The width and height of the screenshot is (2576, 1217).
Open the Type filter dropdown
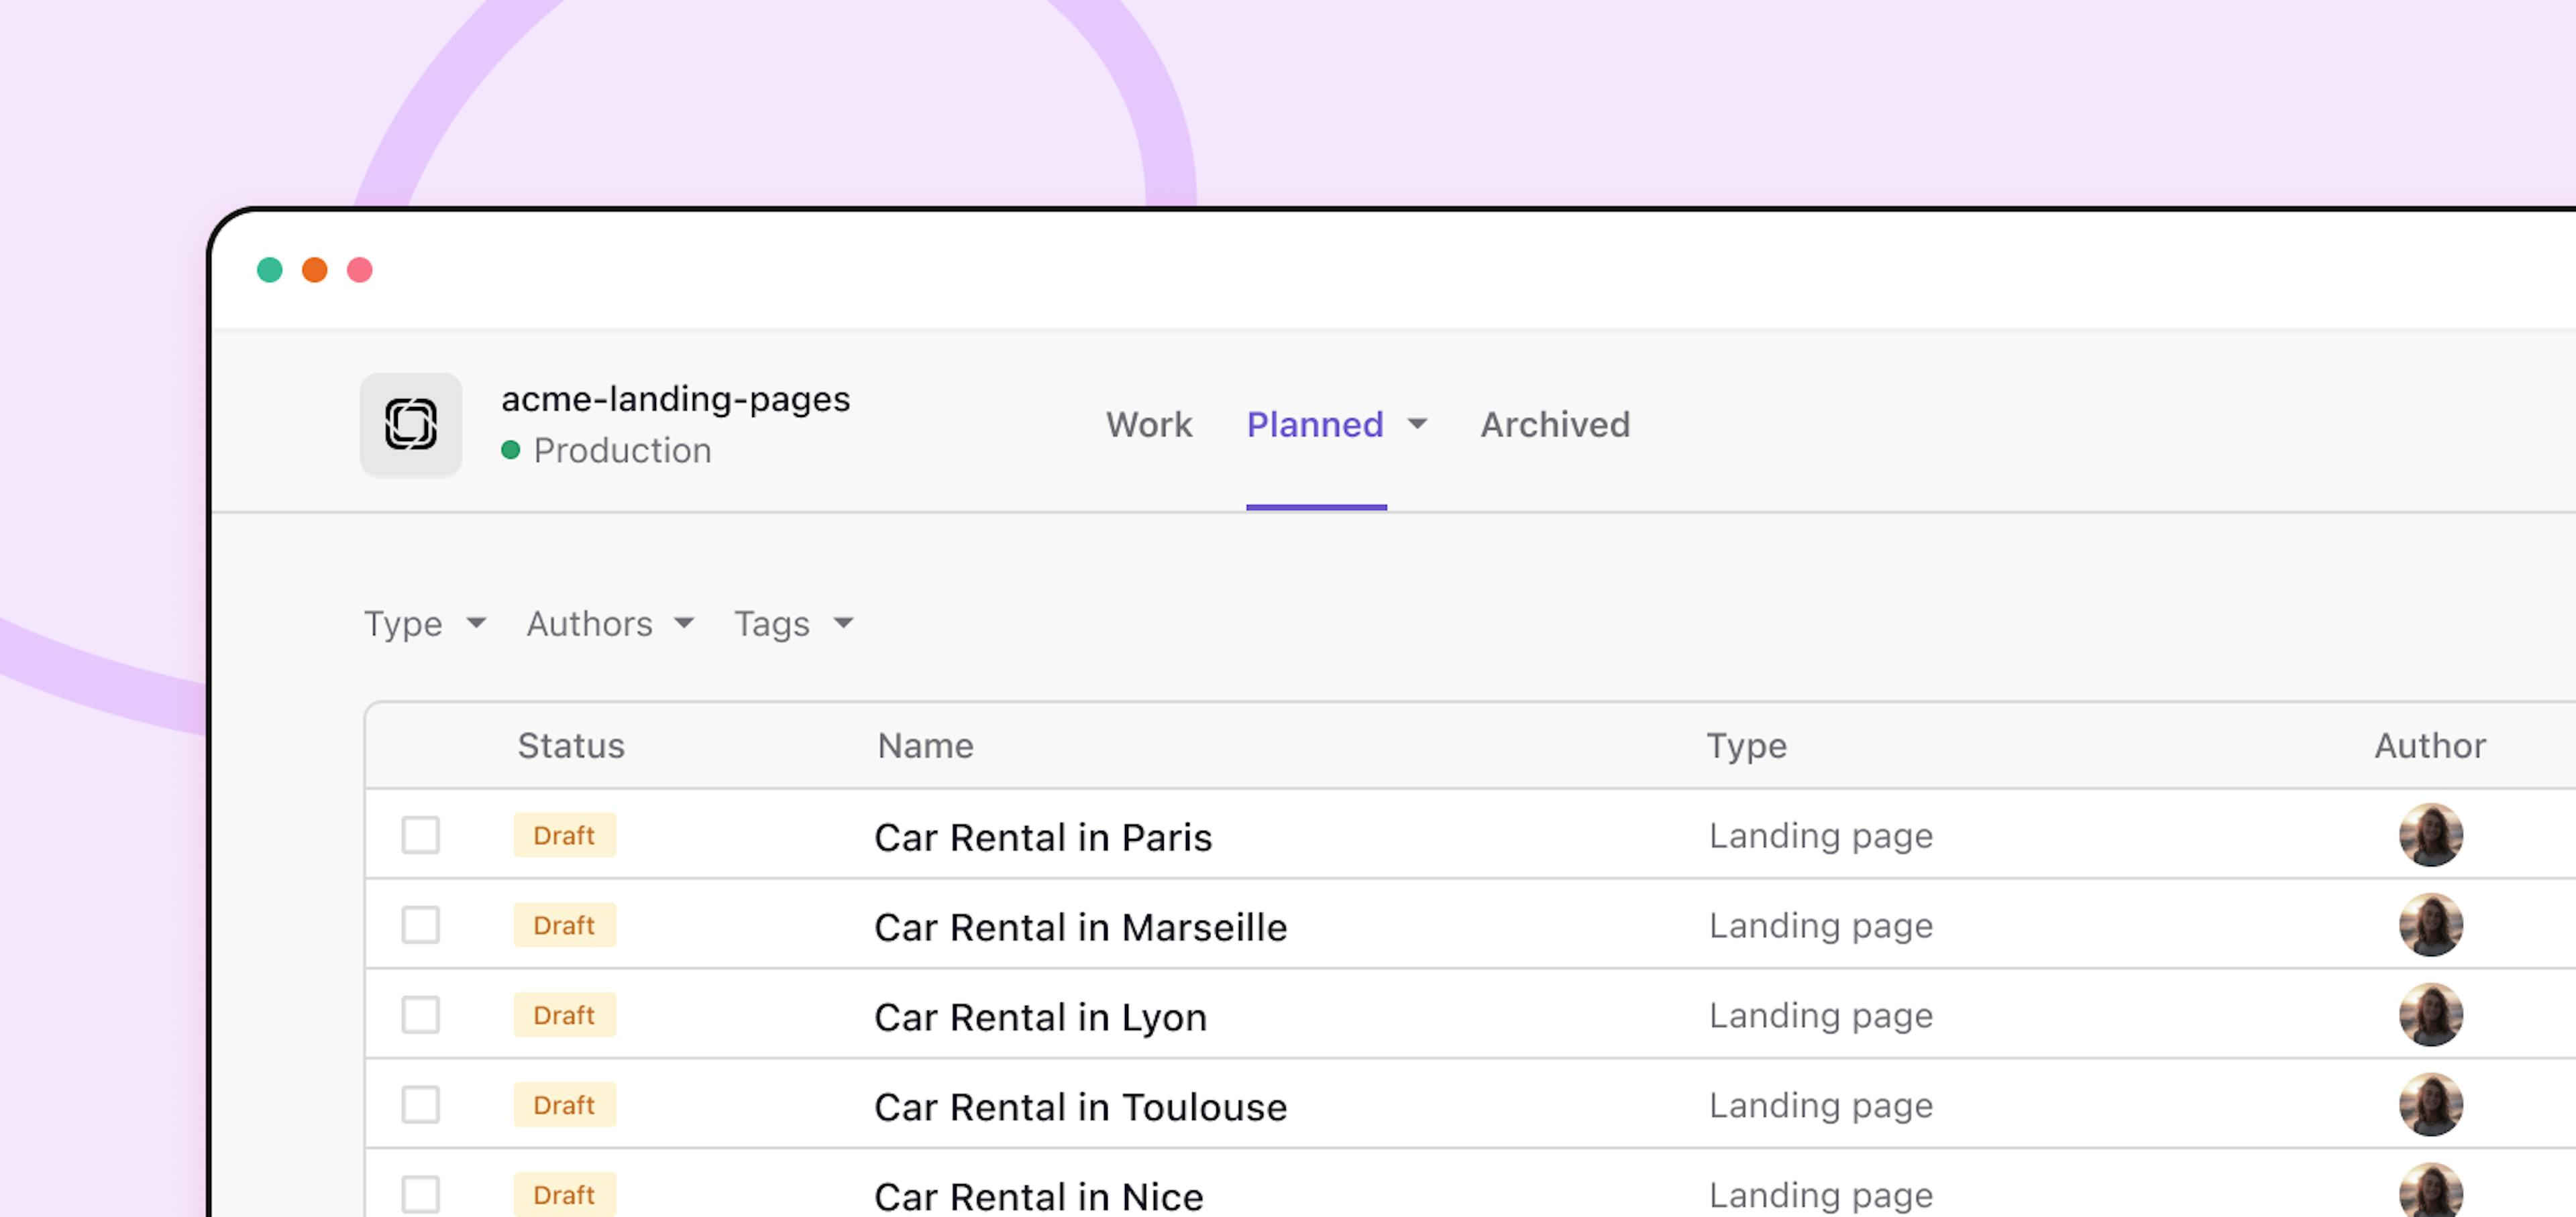pos(424,624)
